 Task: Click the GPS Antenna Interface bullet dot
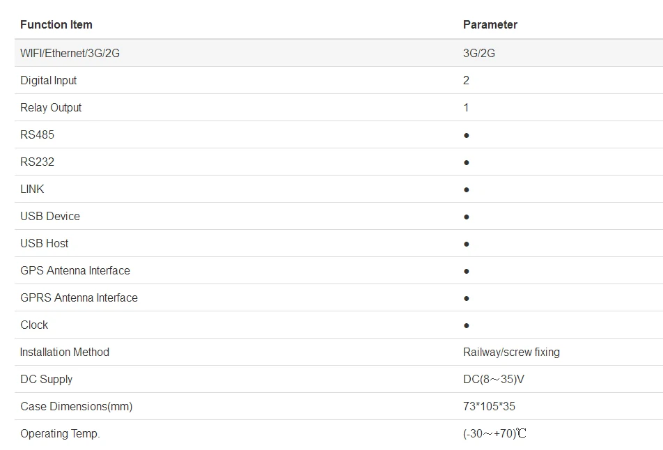tap(467, 271)
